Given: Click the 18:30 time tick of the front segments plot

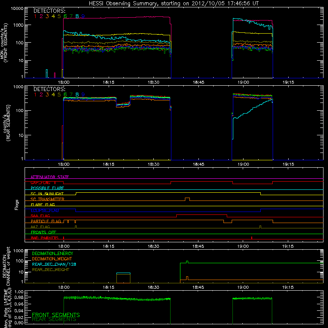Looking at the screenshot, I should (153, 82).
